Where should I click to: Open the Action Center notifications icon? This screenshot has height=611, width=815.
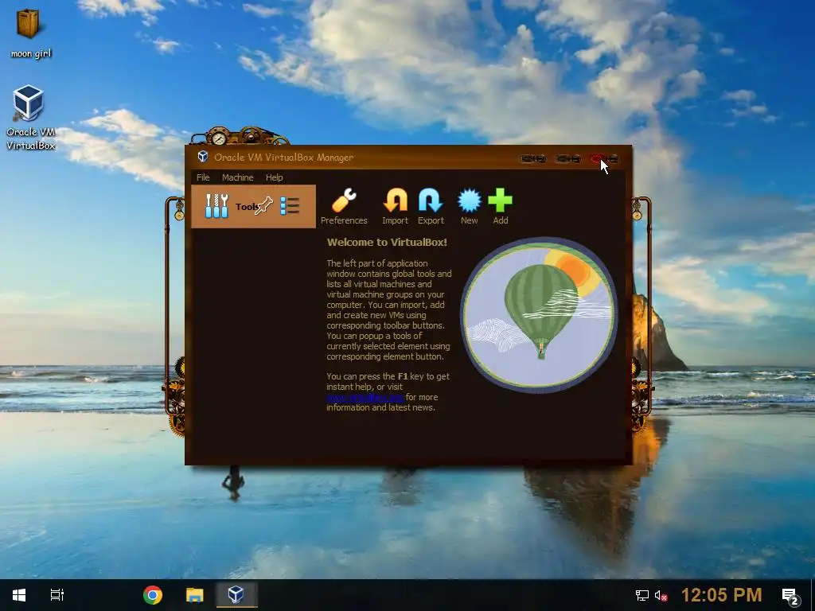tap(790, 597)
